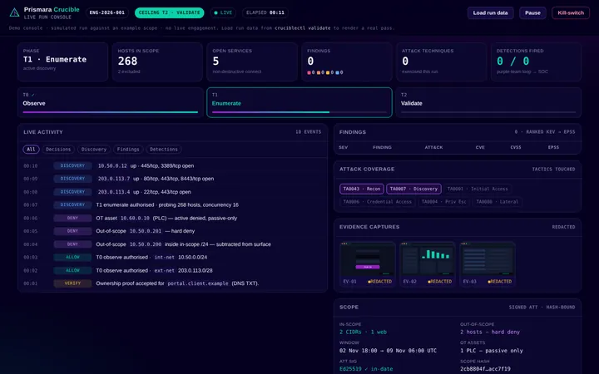Select the TA0006 Credential Access chip
Image resolution: width=599 pixels, height=374 pixels.
[x=377, y=201]
